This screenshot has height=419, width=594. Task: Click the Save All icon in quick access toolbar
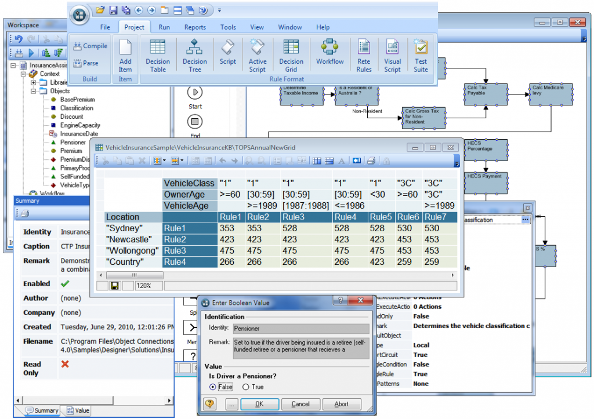coord(126,10)
